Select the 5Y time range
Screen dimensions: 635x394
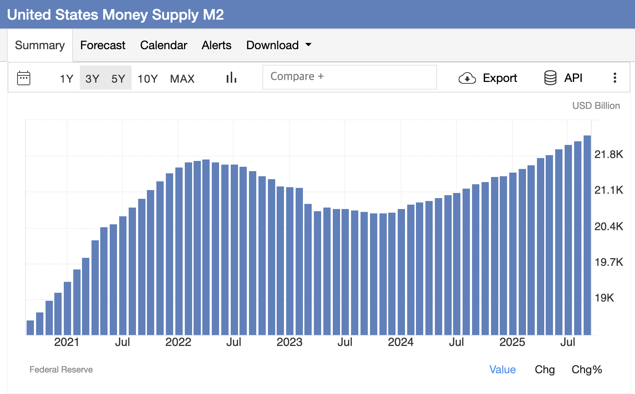tap(118, 79)
